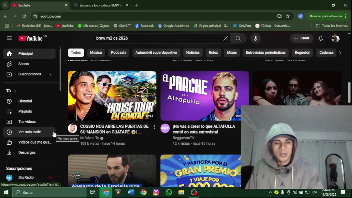Open Historial in sidebar
Screen dimensions: 352x198
(29, 101)
